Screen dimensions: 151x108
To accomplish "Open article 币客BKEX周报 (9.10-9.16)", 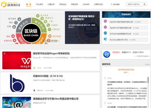I will tap(48, 76).
